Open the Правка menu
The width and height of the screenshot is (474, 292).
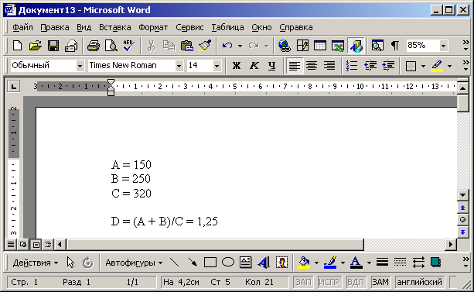click(x=55, y=27)
